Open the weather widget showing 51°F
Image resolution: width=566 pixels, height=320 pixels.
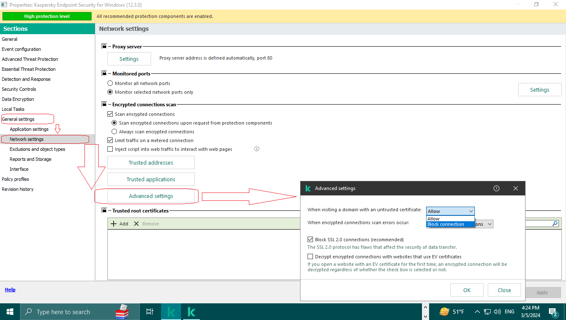[x=452, y=312]
